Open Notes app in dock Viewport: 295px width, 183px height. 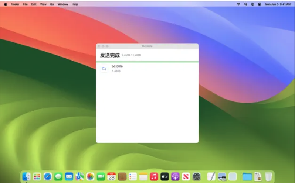(143, 176)
